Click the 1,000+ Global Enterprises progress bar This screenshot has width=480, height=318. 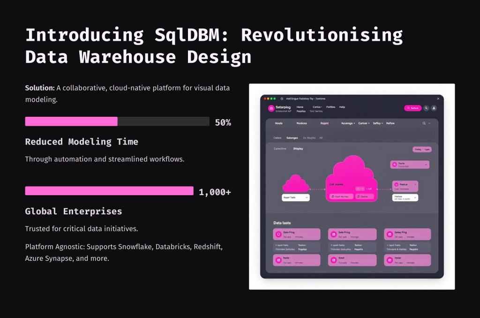click(x=109, y=191)
